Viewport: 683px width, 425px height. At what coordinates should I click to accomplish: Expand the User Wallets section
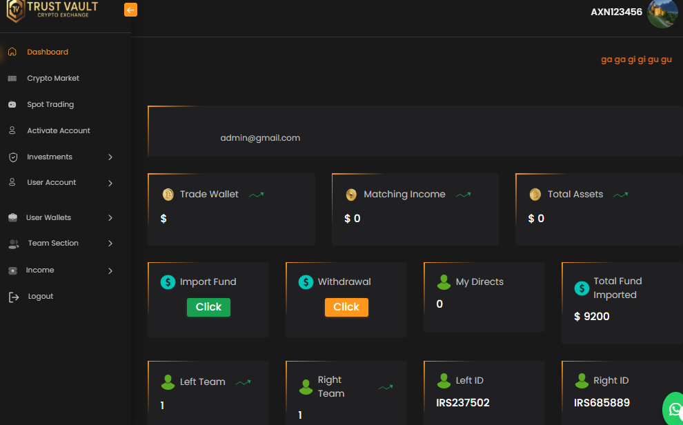[x=110, y=217]
